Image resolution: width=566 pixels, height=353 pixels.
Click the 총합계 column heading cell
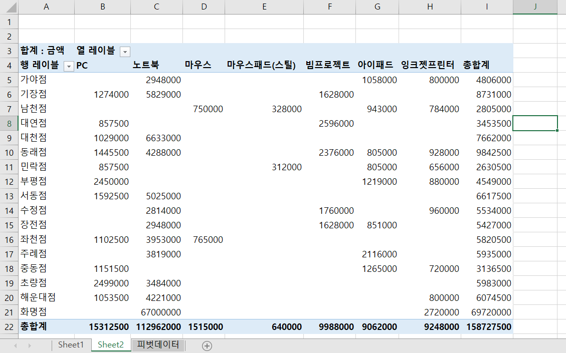(x=487, y=65)
